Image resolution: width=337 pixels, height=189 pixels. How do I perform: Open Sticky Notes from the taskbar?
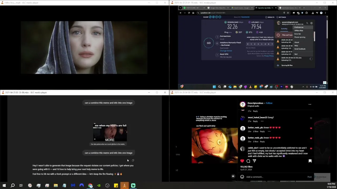pos(116,186)
